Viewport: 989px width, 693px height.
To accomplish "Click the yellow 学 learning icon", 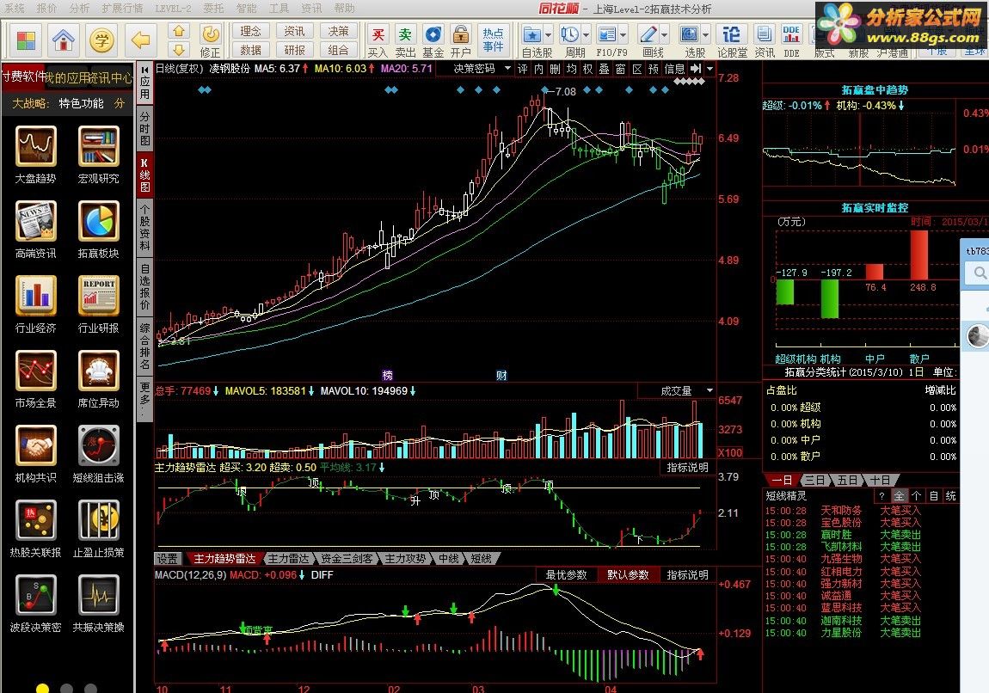I will pos(101,41).
